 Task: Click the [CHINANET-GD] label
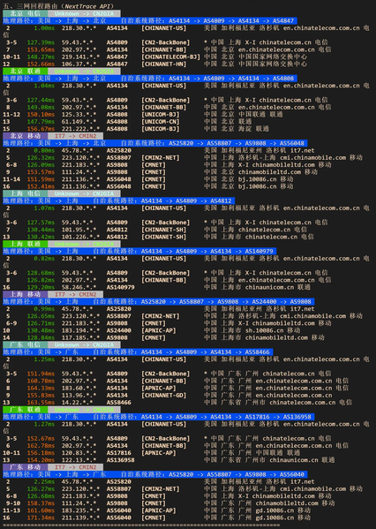(164, 396)
